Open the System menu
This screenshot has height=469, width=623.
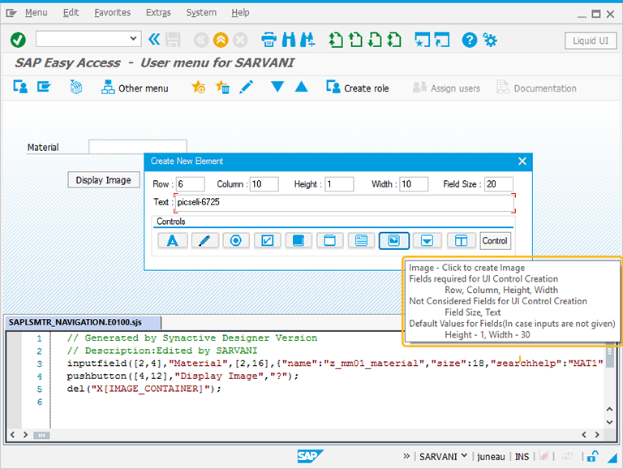point(201,13)
